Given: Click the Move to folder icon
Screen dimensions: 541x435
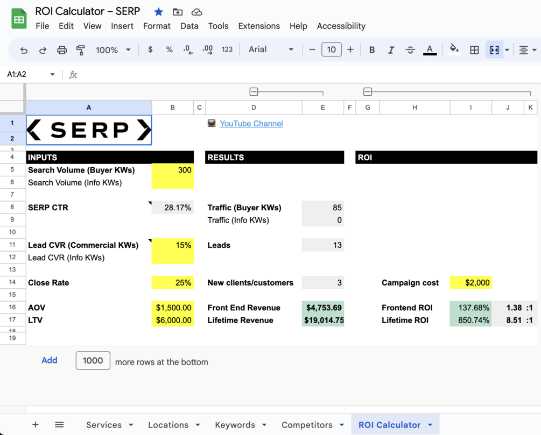Looking at the screenshot, I should point(178,12).
